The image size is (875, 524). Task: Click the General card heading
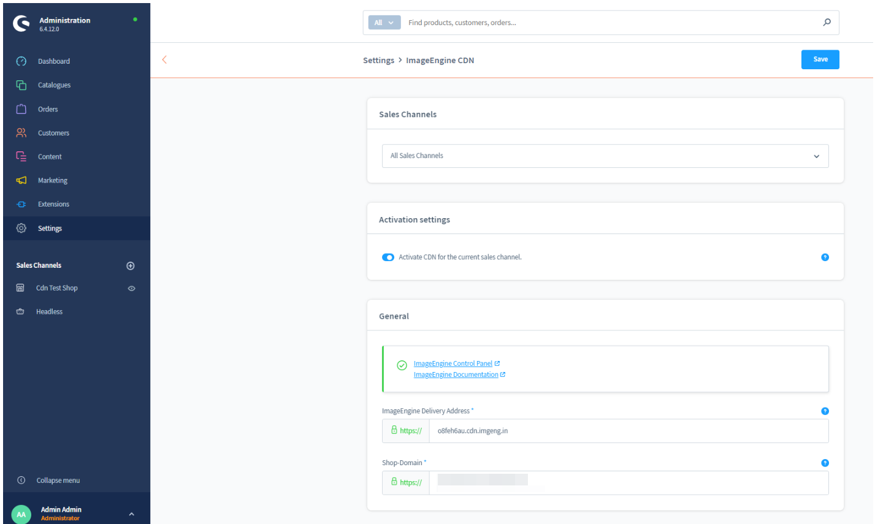(394, 317)
